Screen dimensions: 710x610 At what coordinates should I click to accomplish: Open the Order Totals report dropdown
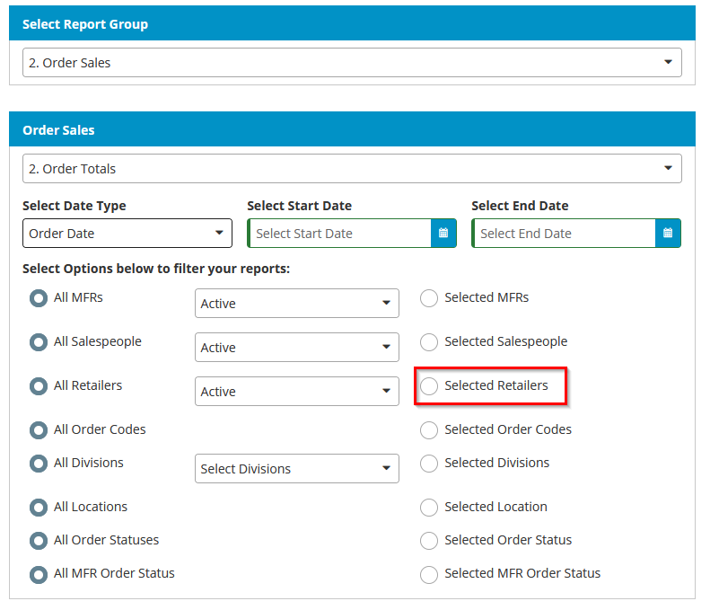(x=352, y=169)
